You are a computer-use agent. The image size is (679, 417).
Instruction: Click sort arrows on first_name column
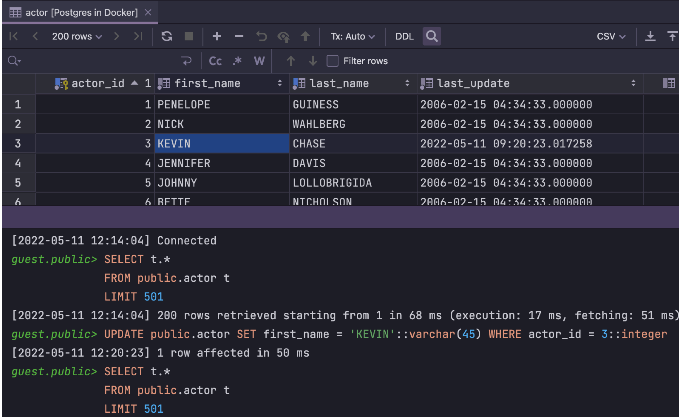coord(280,83)
